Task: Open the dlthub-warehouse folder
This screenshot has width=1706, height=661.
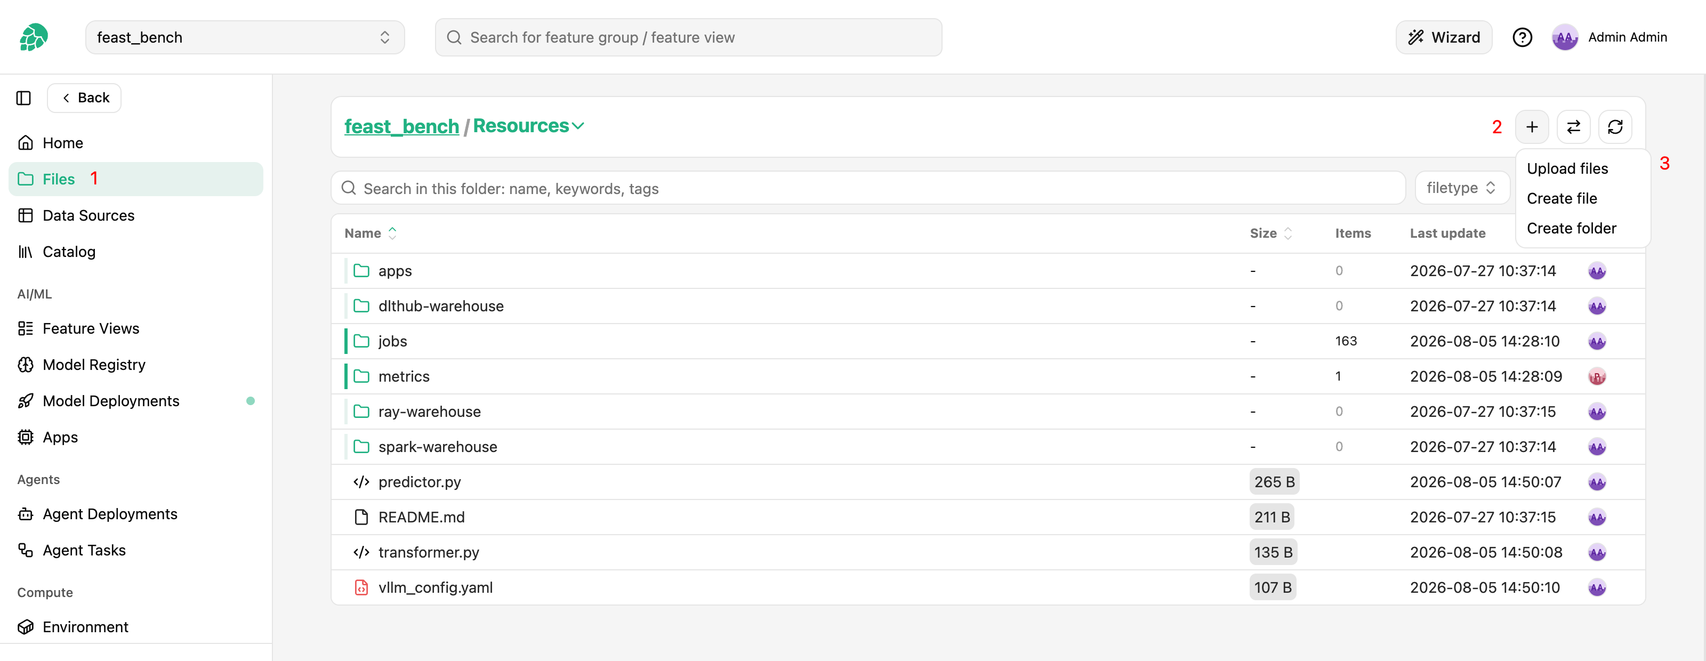Action: click(440, 306)
